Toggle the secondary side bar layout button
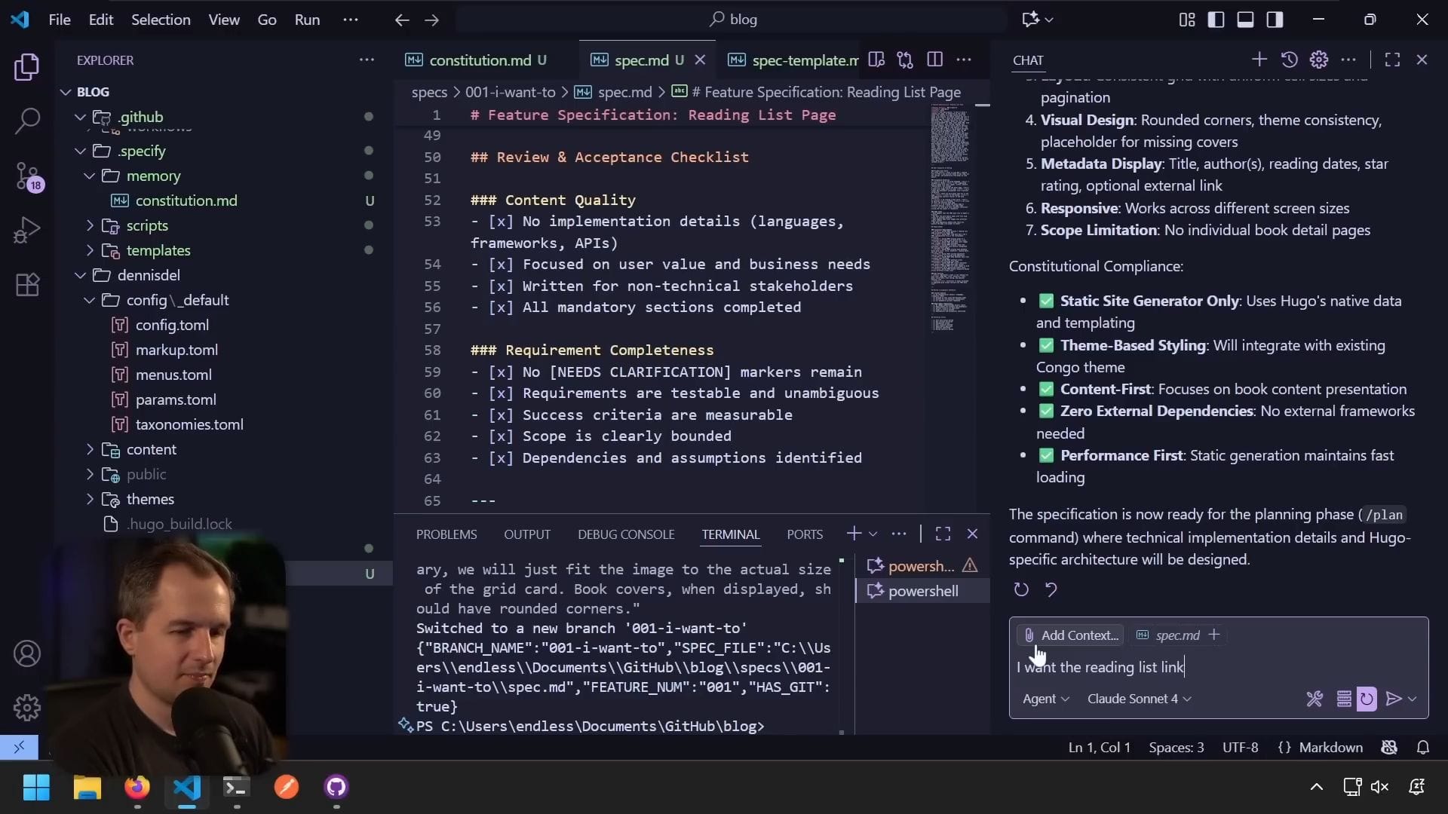The width and height of the screenshot is (1448, 814). point(1275,20)
